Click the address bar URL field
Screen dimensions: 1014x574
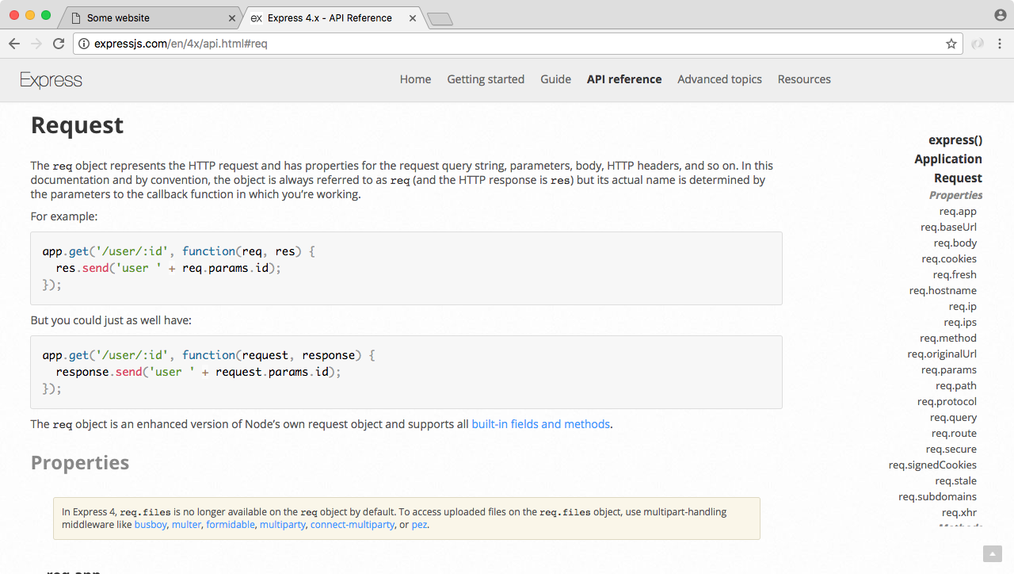(515, 44)
